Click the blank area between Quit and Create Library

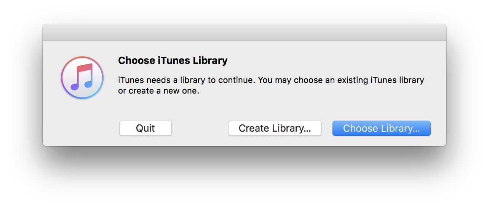click(x=200, y=128)
